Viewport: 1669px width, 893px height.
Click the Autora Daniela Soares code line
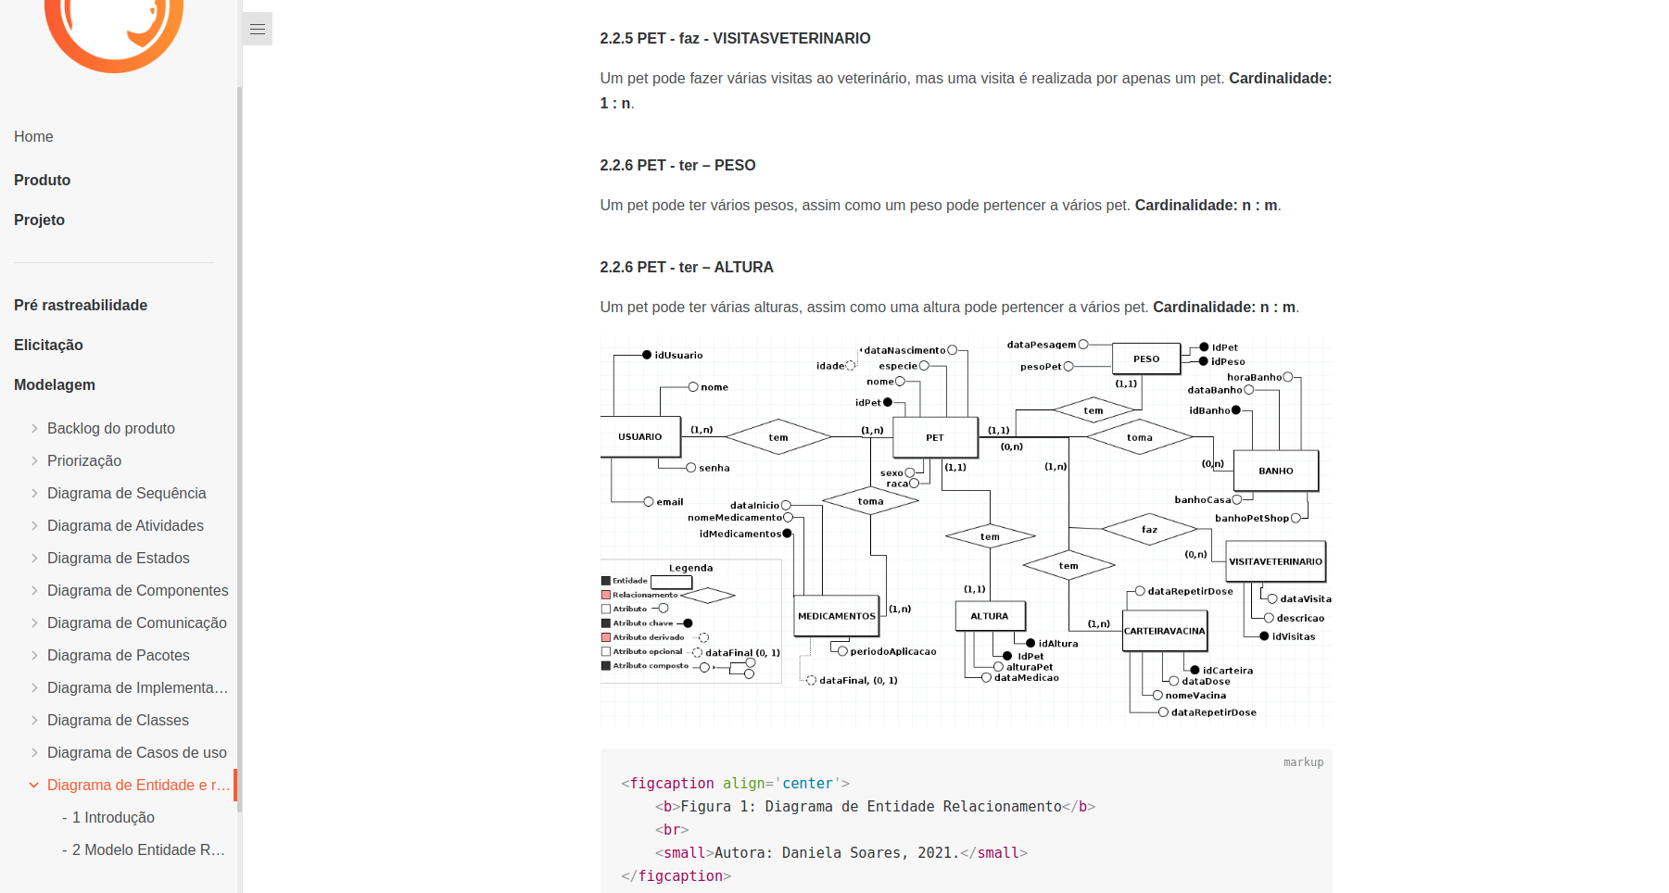coord(841,853)
